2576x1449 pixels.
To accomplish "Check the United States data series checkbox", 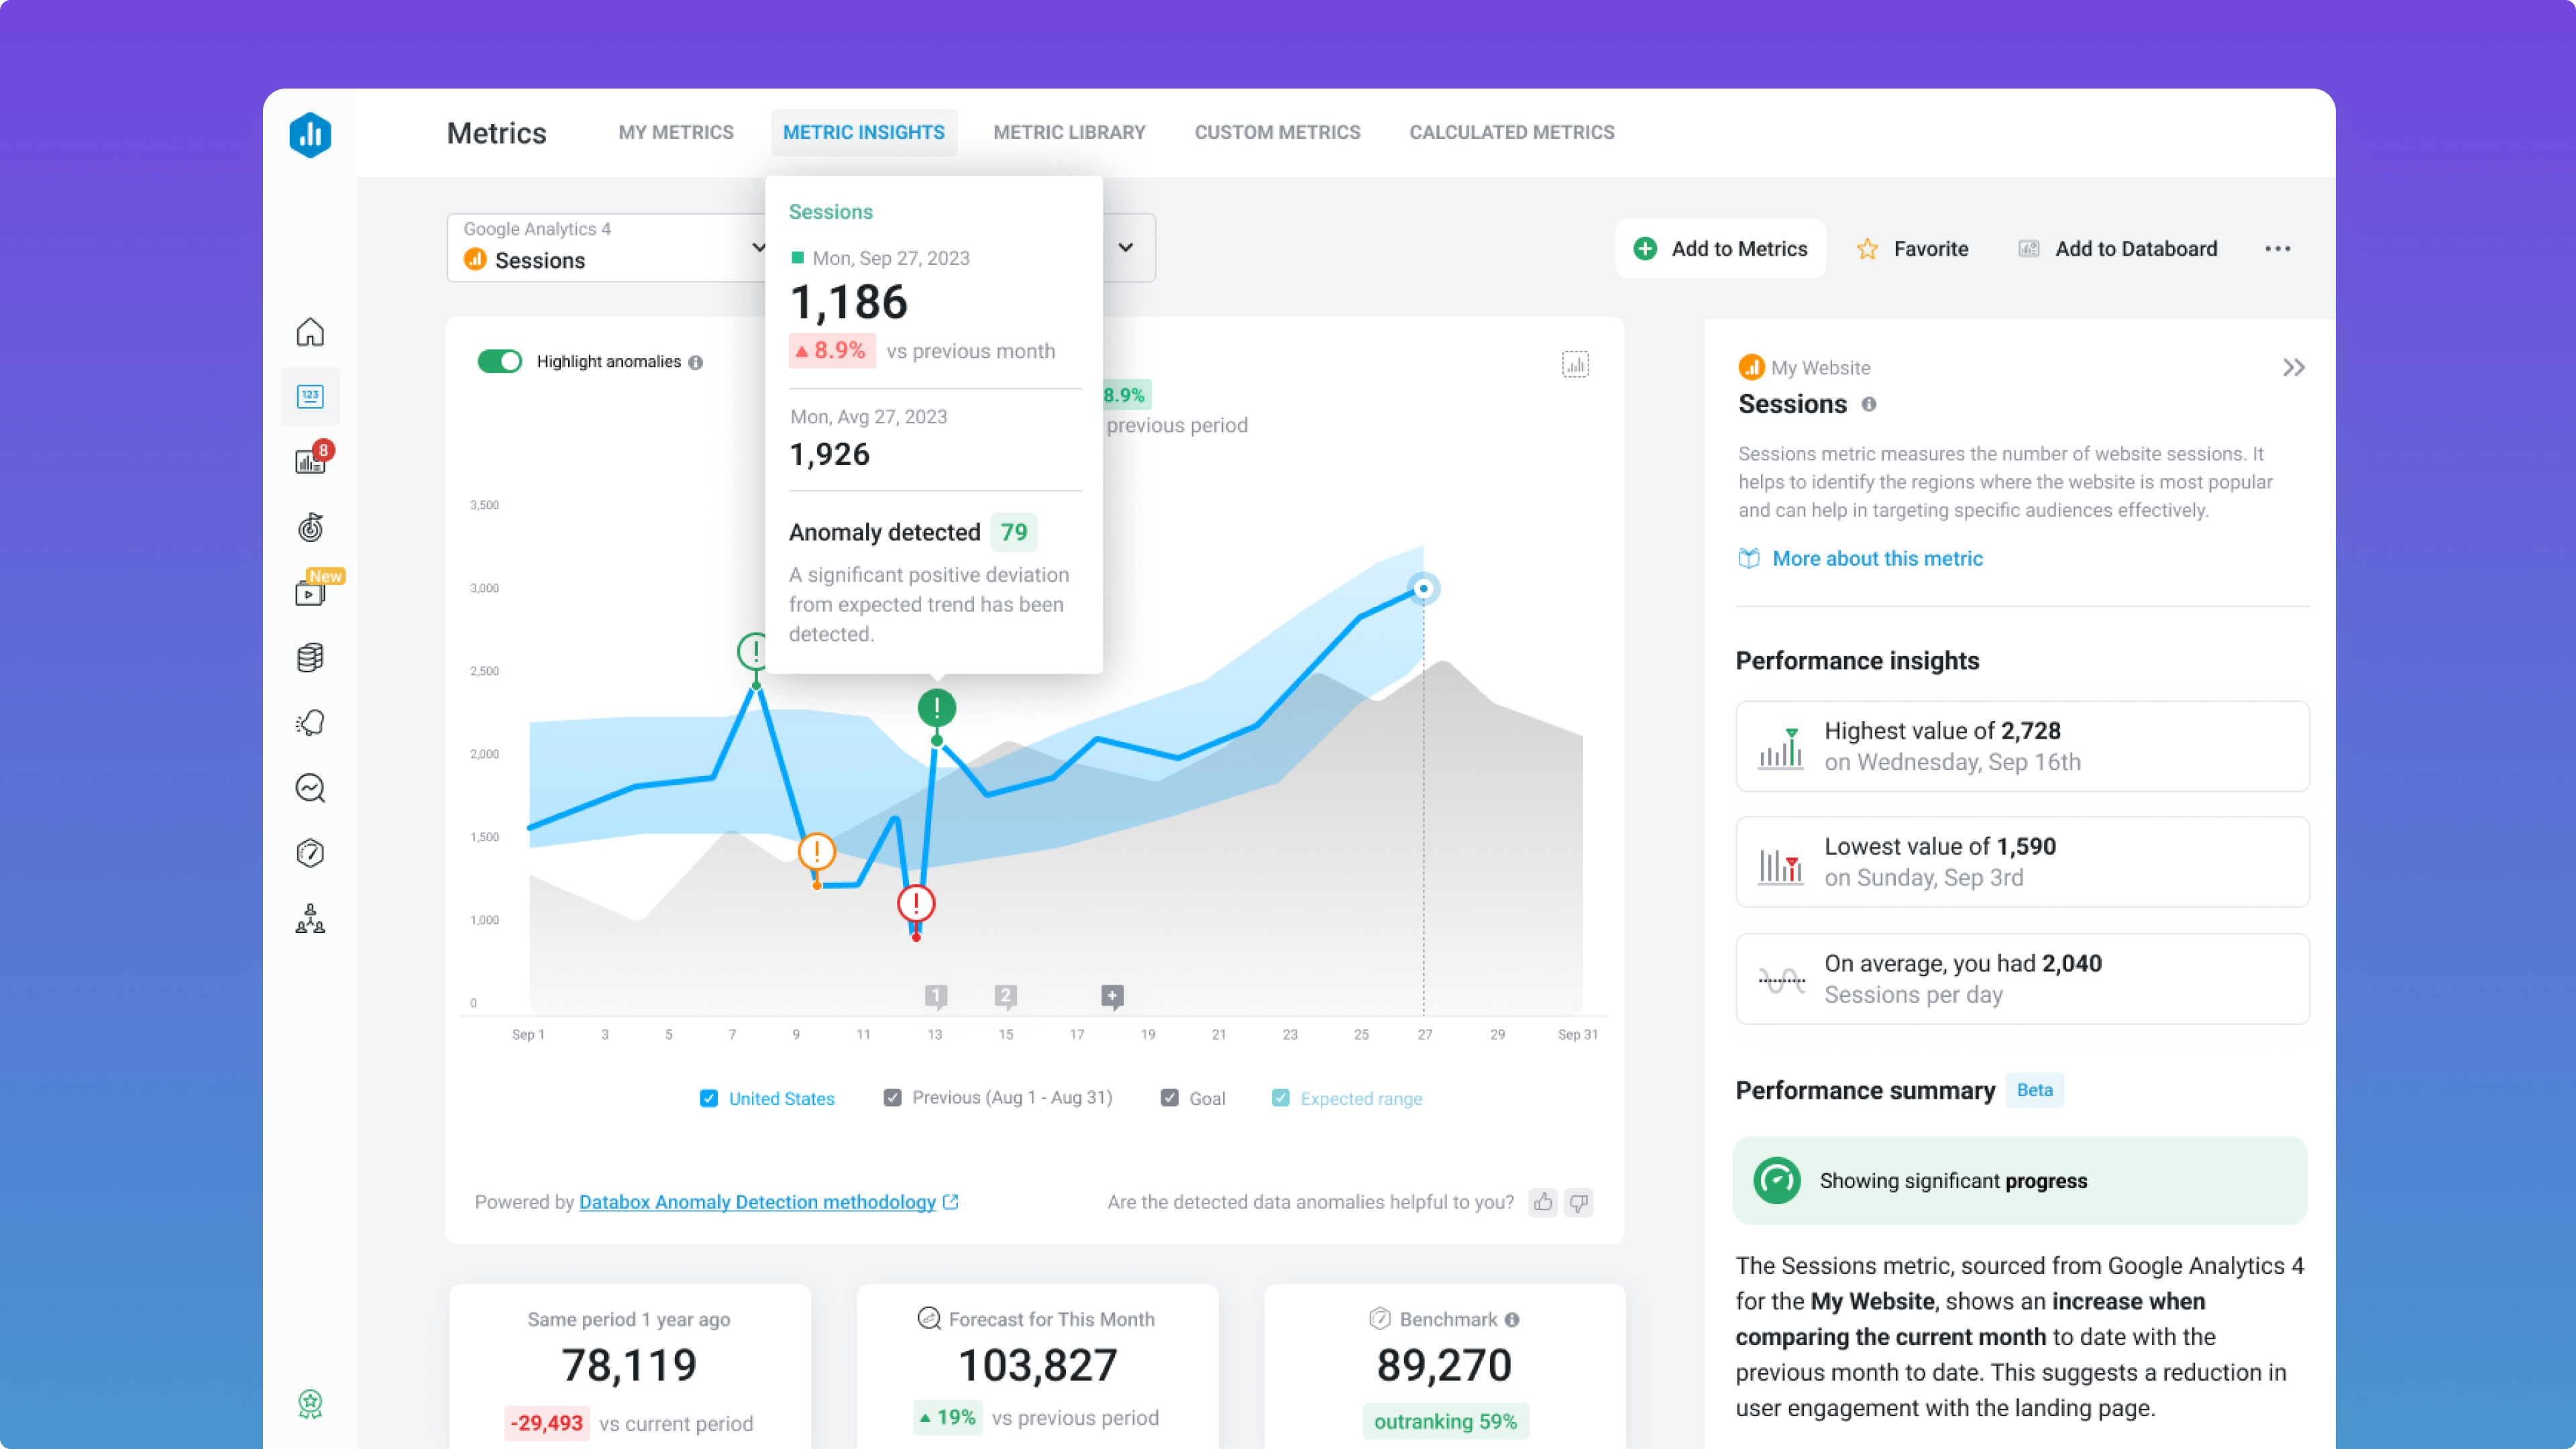I will pos(710,1099).
